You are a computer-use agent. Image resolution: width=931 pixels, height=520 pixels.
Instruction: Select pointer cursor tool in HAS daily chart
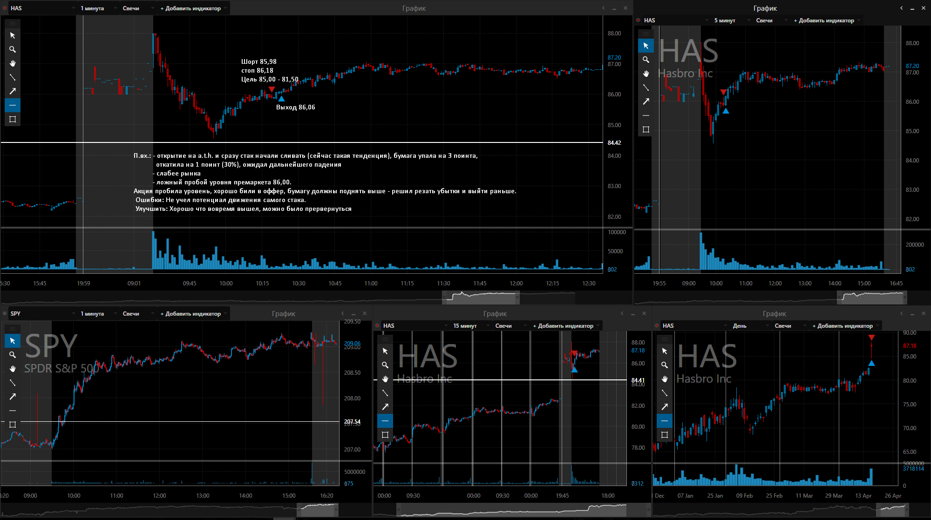tap(665, 351)
